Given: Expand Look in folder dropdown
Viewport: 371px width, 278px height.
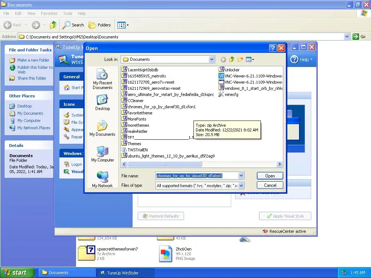Looking at the screenshot, I should click(x=212, y=59).
